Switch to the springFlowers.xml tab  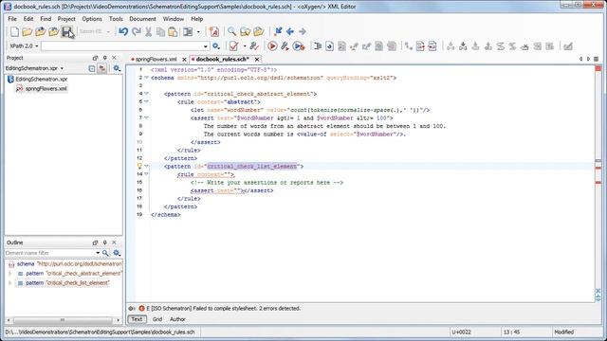(x=156, y=59)
